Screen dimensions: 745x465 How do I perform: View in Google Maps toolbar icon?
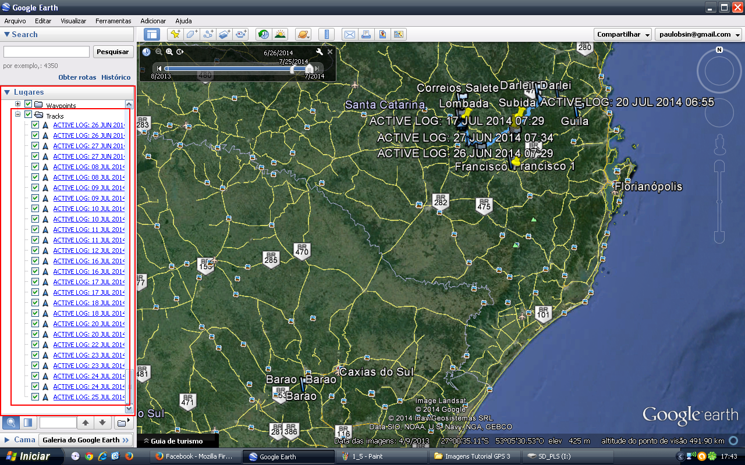399,34
